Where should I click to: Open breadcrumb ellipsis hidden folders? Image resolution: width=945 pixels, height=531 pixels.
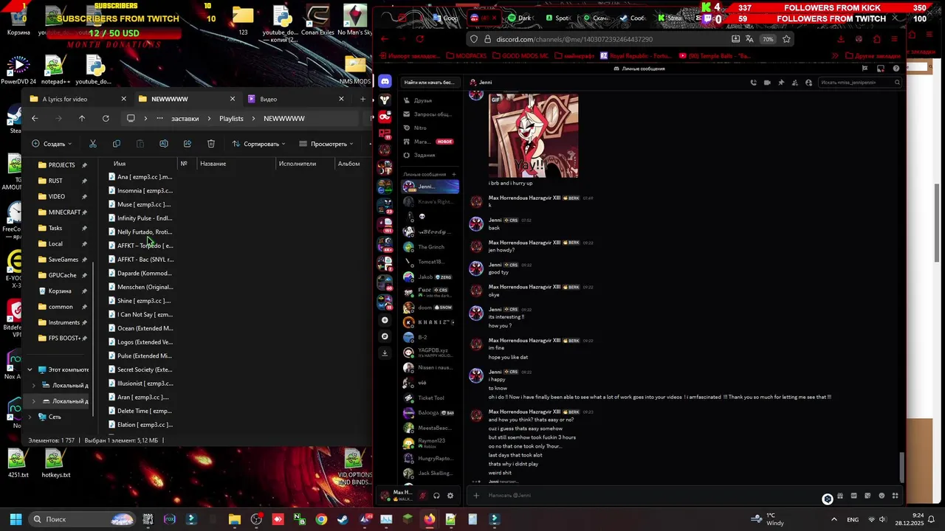click(159, 118)
